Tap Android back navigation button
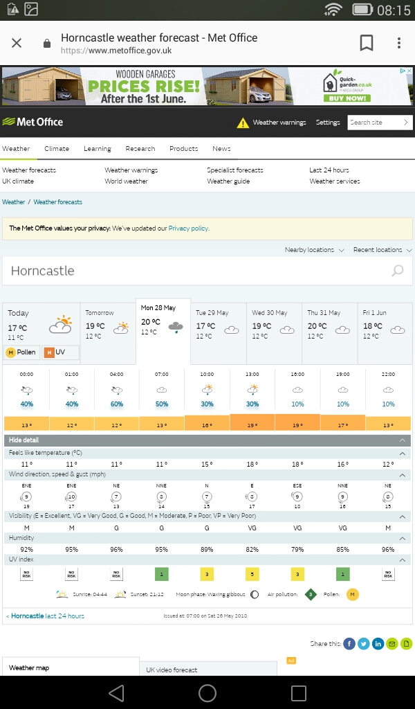The image size is (415, 709). click(116, 692)
